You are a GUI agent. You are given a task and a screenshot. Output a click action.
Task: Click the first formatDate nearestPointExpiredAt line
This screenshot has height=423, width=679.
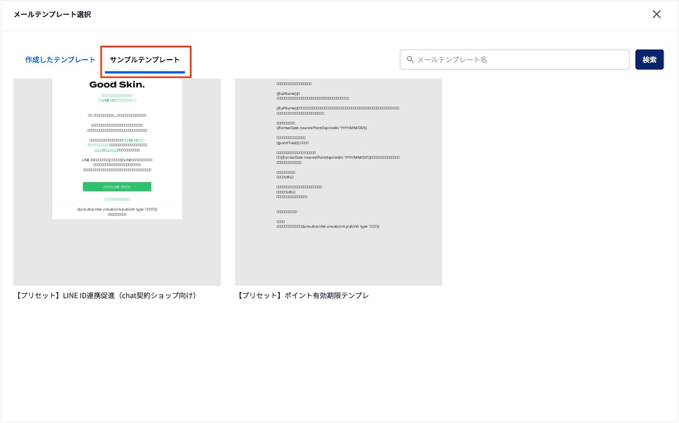click(321, 128)
